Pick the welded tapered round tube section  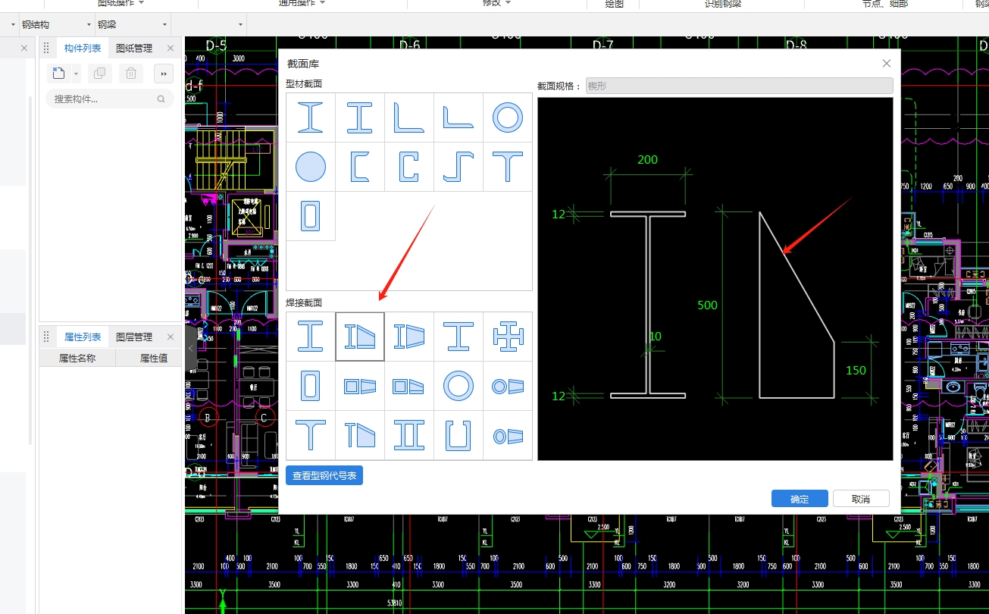(x=508, y=386)
